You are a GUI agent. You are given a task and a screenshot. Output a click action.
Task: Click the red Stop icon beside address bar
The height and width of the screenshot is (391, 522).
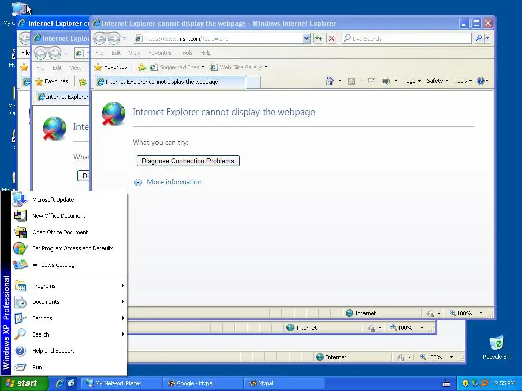coord(331,38)
